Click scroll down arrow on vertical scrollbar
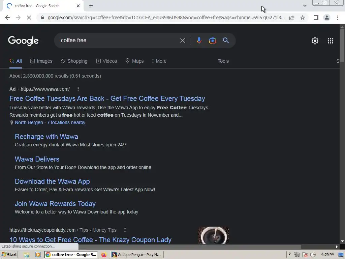 point(342,241)
